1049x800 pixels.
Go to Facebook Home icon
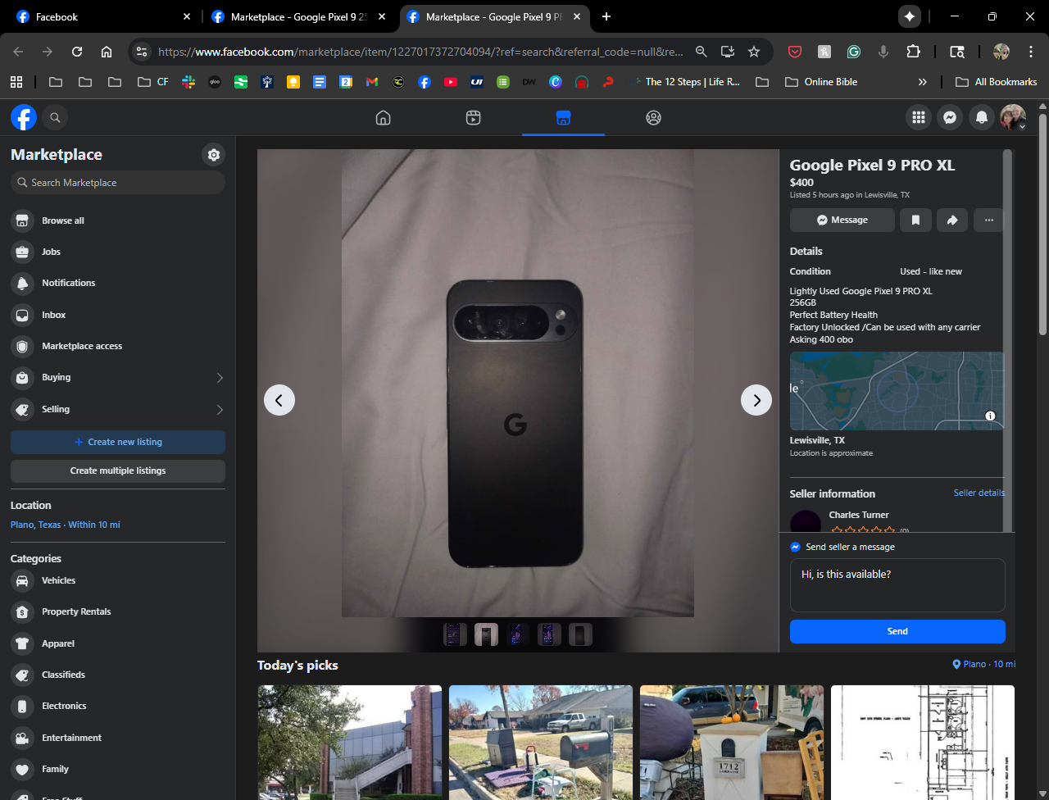coord(383,118)
